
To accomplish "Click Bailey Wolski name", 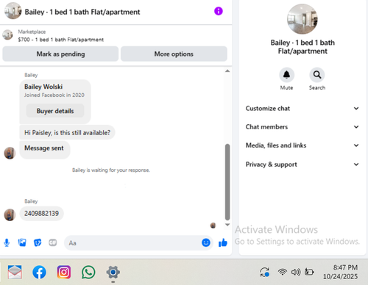I will coord(43,87).
